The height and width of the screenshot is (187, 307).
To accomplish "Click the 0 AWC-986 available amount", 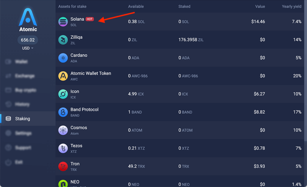I will tap(138, 76).
